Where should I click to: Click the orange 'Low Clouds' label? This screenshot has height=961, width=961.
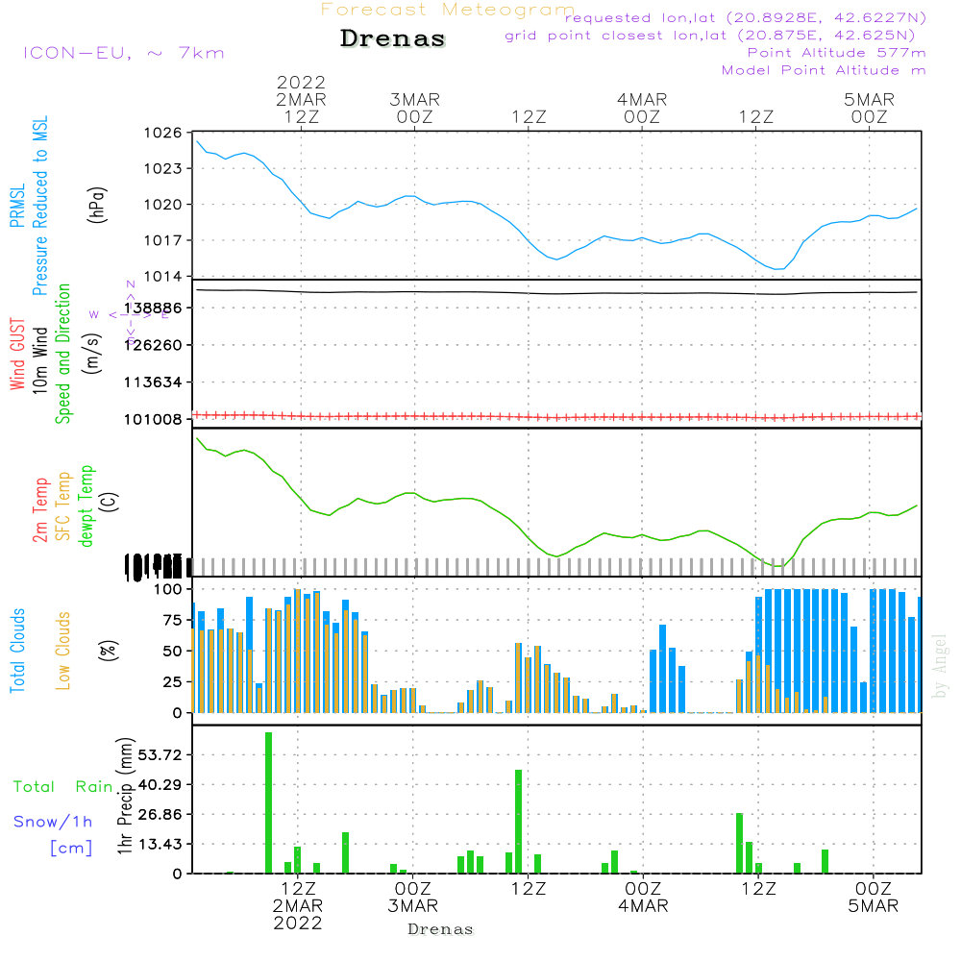tap(63, 651)
